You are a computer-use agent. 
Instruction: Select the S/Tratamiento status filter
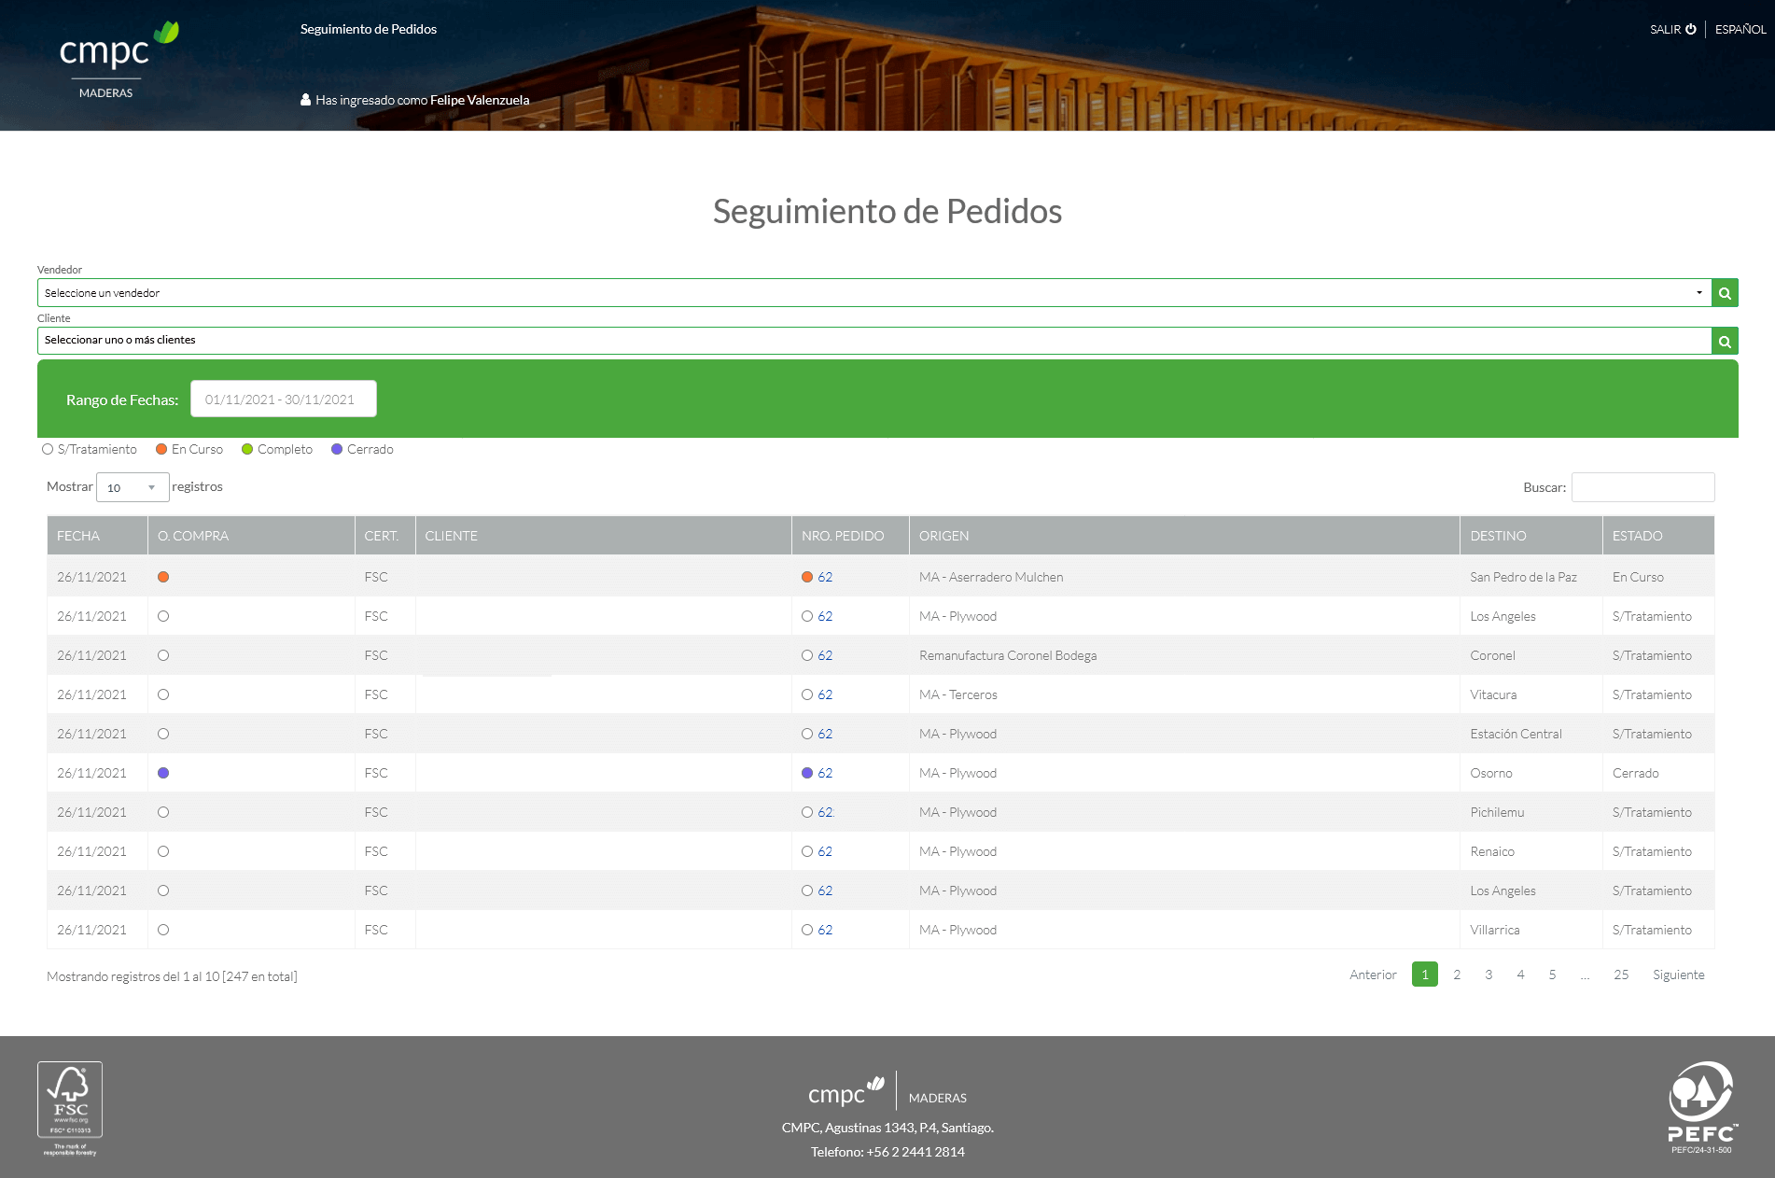(48, 450)
